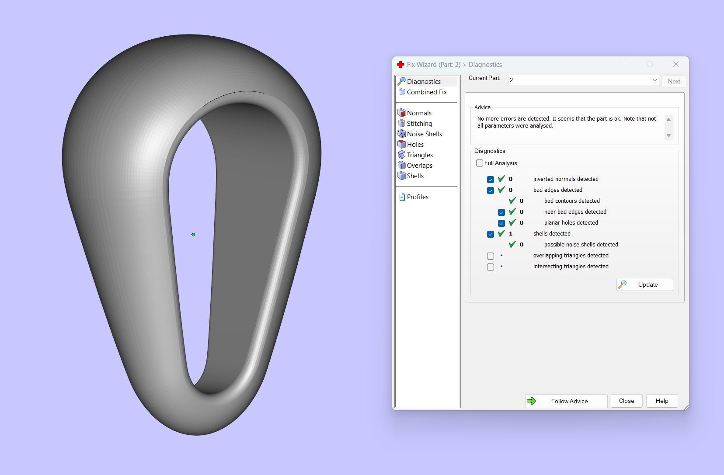Image resolution: width=724 pixels, height=475 pixels.
Task: Open the Combined Fix page
Action: 426,92
